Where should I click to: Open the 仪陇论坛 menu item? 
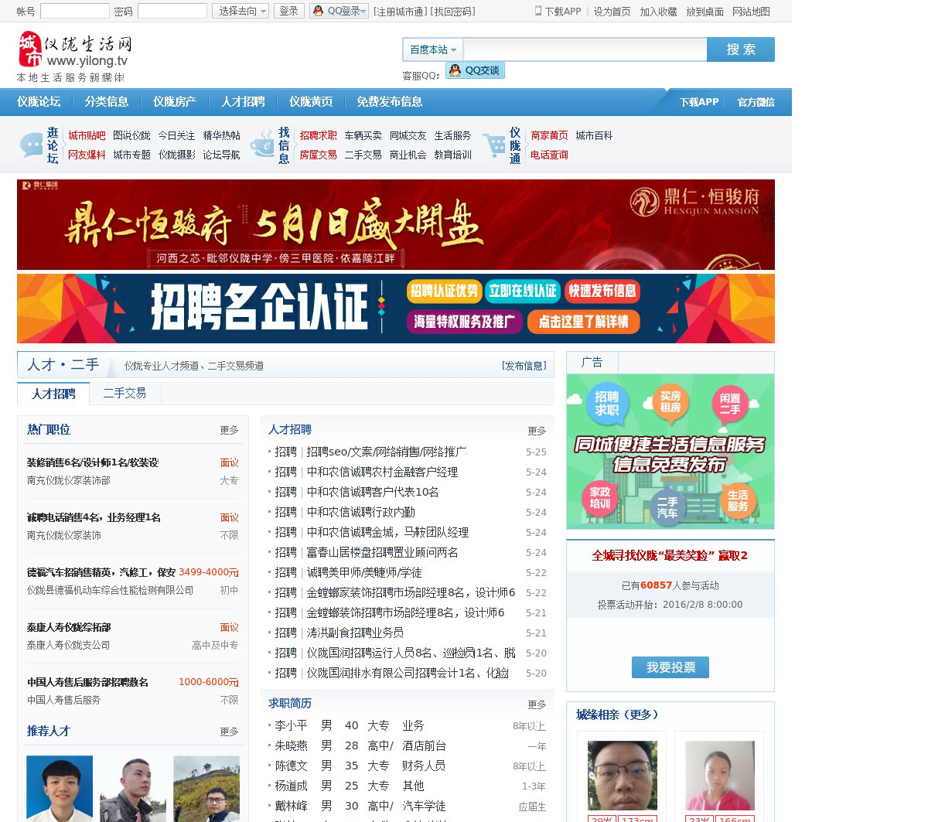(x=39, y=102)
